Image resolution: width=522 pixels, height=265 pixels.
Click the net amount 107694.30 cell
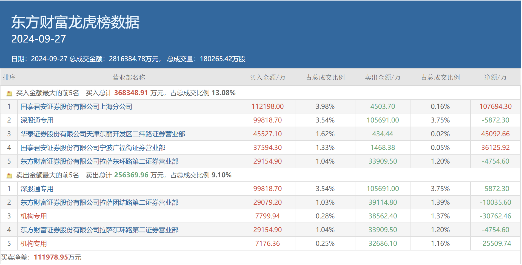(x=495, y=107)
